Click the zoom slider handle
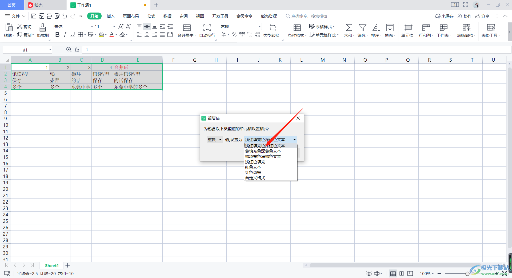 coord(467,273)
